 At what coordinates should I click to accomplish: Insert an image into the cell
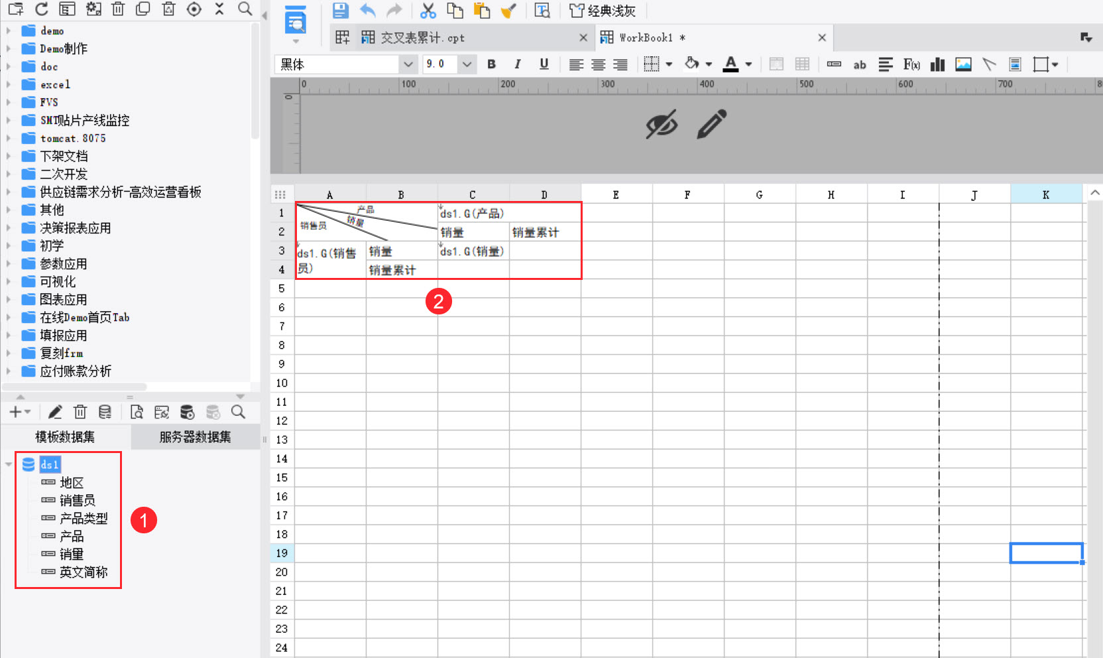coord(963,64)
